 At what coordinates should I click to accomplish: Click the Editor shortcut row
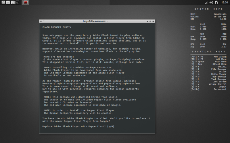click(208, 72)
